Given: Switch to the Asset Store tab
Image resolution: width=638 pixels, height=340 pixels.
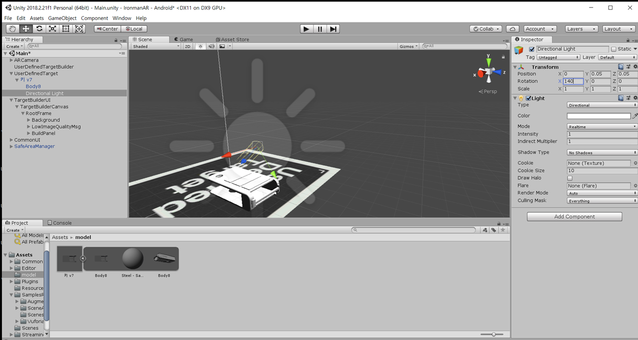Looking at the screenshot, I should click(x=232, y=39).
